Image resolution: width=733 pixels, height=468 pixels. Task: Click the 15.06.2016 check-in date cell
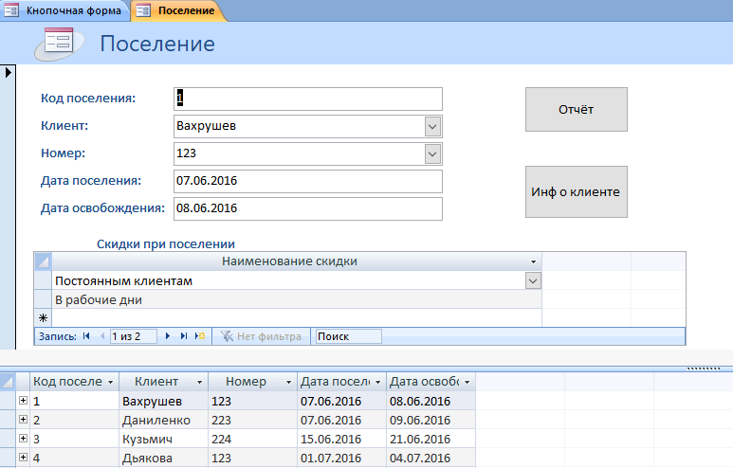(x=341, y=439)
